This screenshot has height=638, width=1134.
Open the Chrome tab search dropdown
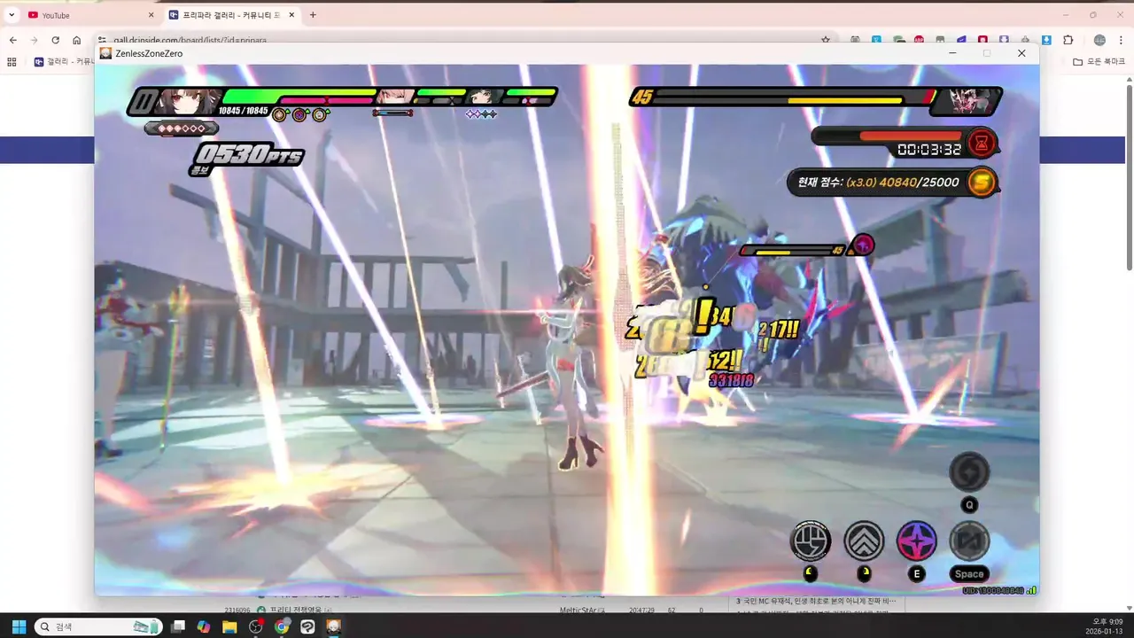[x=12, y=15]
